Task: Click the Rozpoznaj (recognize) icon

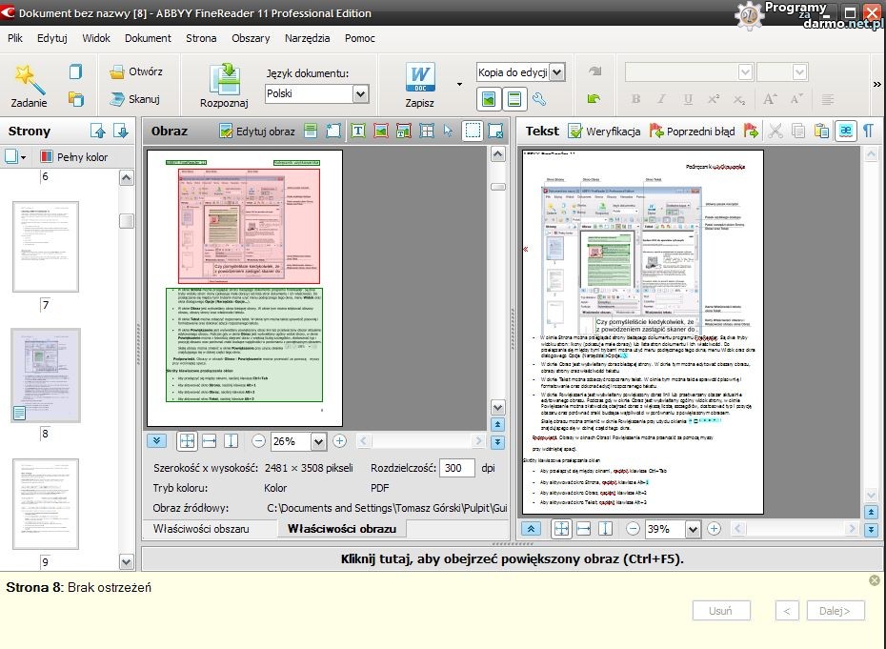Action: pos(226,79)
